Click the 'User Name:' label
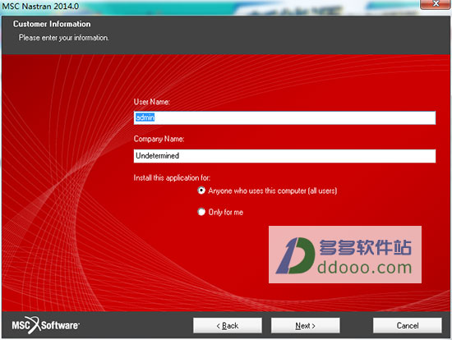This screenshot has width=452, height=340. [x=152, y=102]
